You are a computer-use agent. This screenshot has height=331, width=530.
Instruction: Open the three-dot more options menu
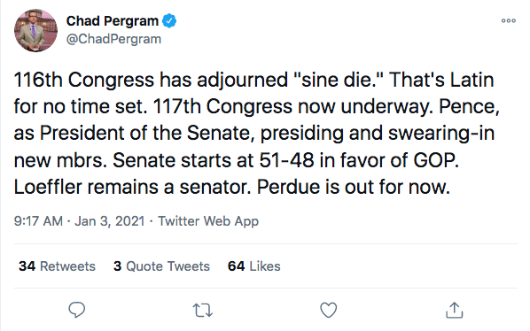point(509,21)
